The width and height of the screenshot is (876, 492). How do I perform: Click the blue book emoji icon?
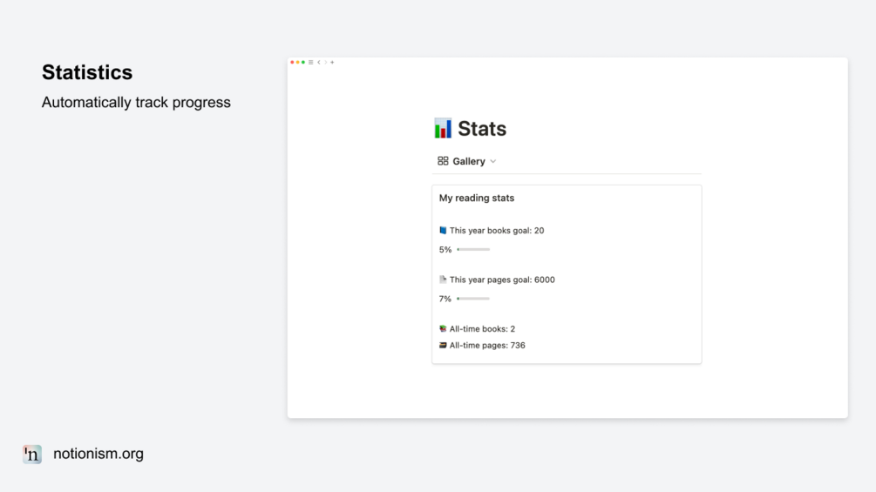point(443,231)
